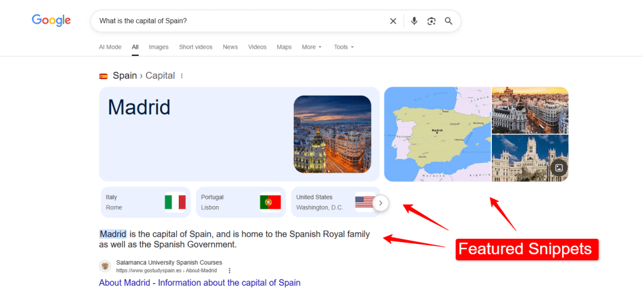Open the Portugal Lisbon capital card
This screenshot has width=643, height=296.
point(240,202)
